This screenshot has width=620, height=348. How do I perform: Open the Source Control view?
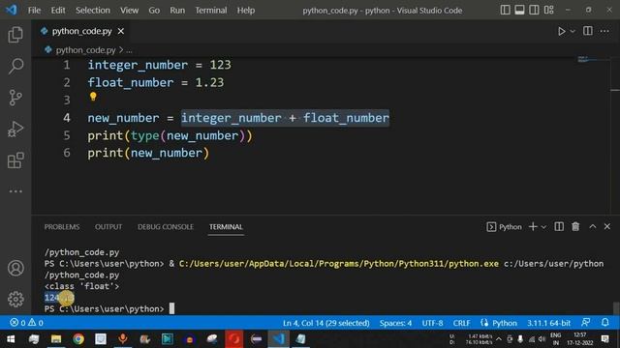(x=15, y=98)
